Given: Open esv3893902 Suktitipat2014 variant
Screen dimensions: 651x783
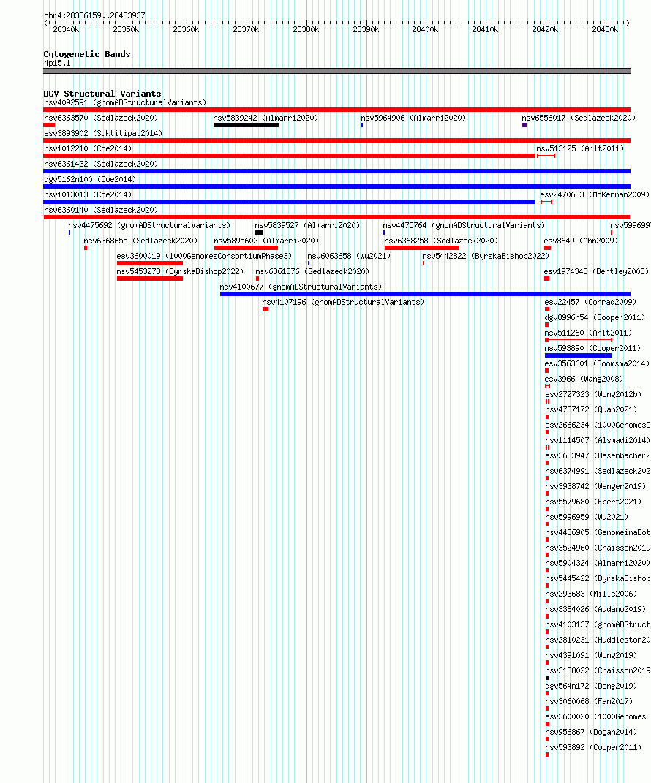Looking at the screenshot, I should 103,133.
